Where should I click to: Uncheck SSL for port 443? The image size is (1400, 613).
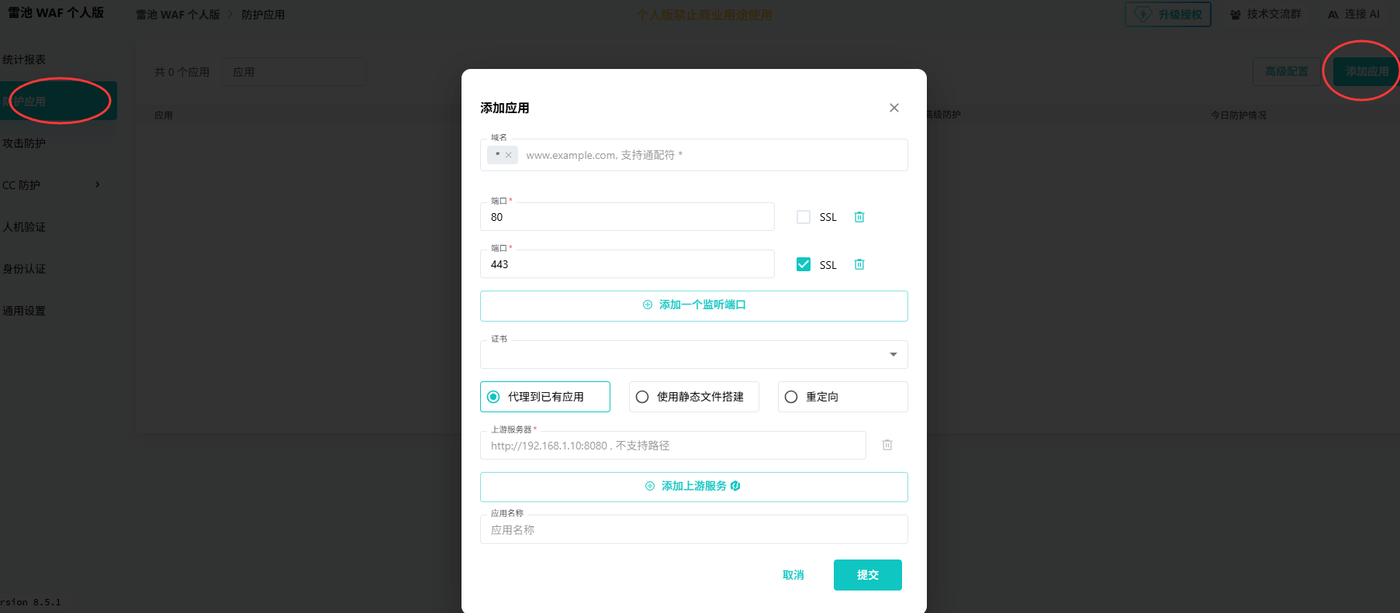click(804, 264)
